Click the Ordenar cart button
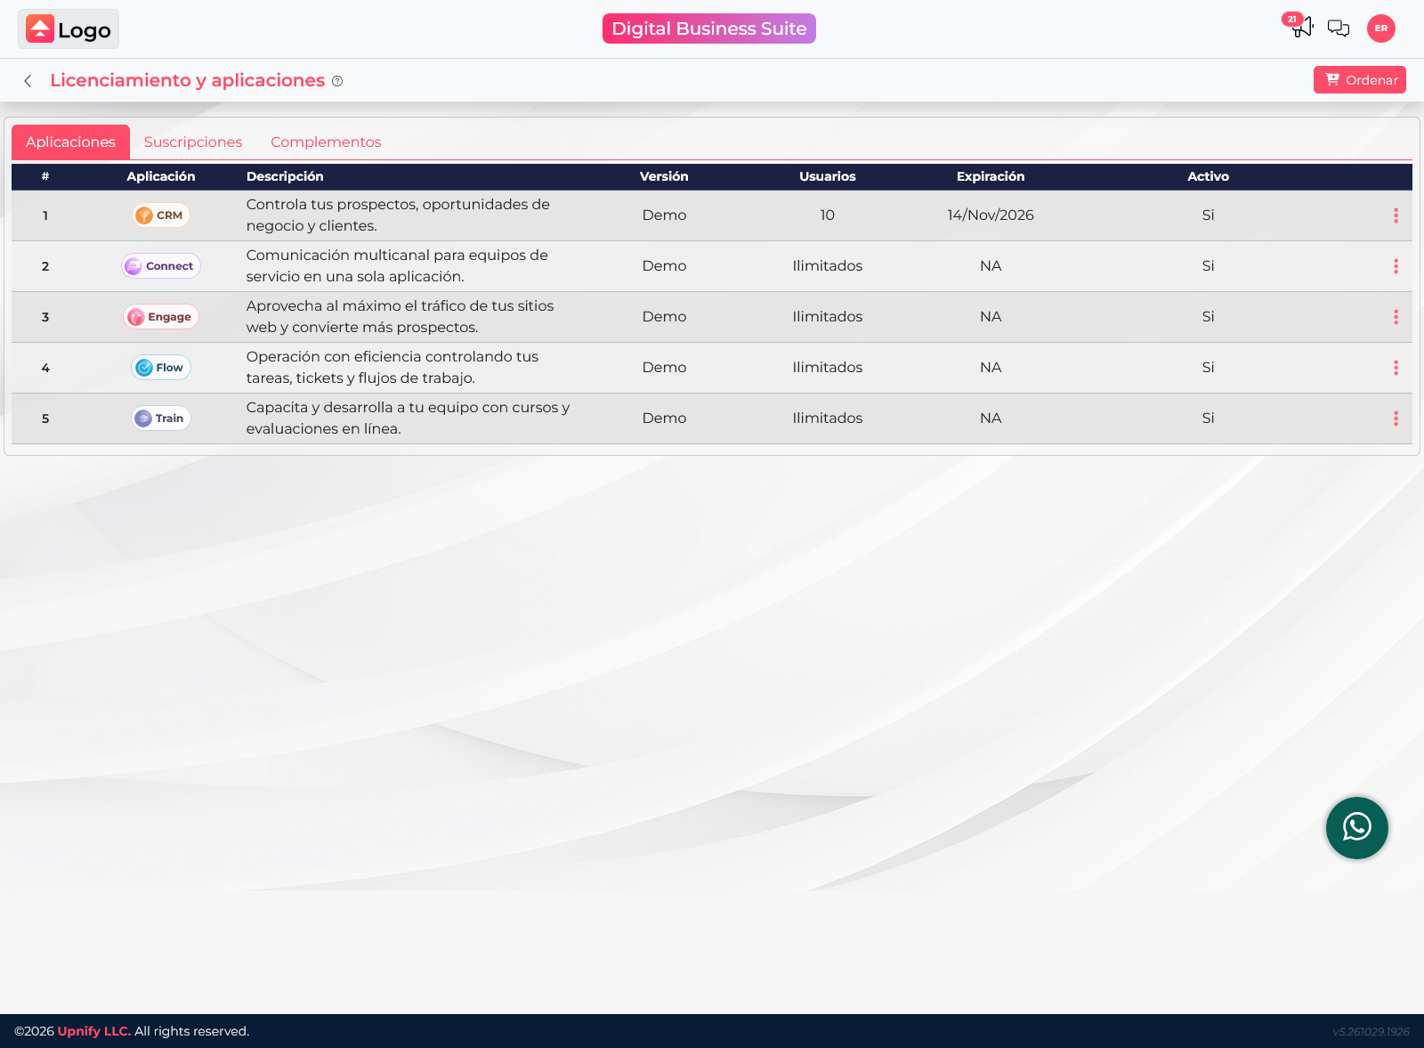This screenshot has width=1424, height=1048. pos(1360,80)
